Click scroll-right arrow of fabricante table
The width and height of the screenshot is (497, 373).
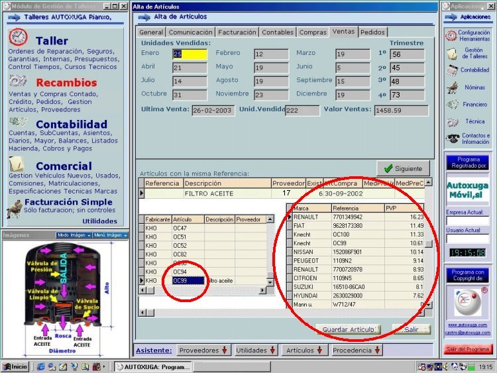[262, 290]
